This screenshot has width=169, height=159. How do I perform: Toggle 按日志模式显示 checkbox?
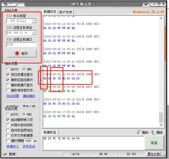[x=8, y=75]
